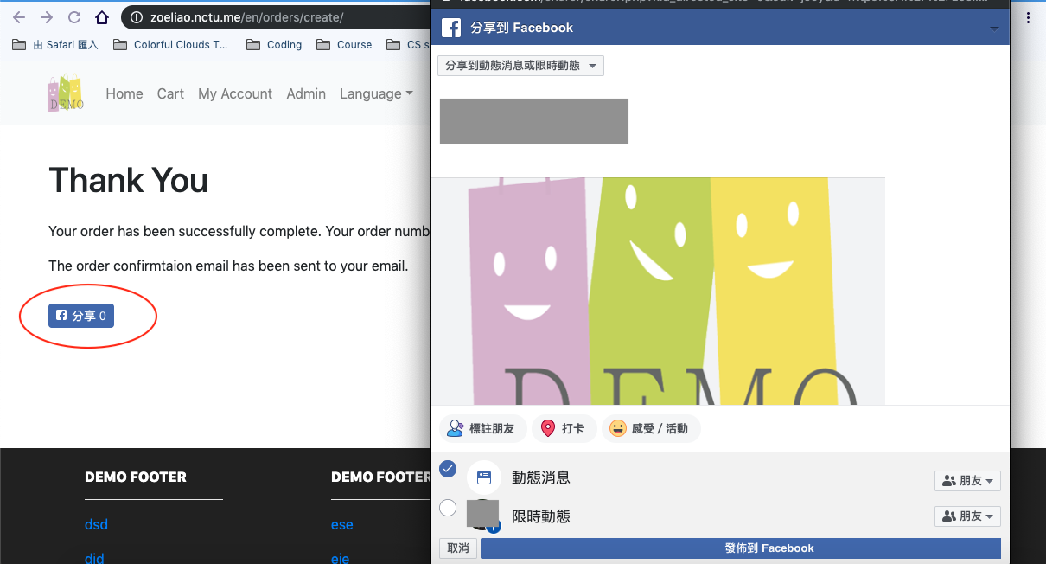
Task: Open audience 朋友 dropdown for 限時動態
Action: pos(967,516)
